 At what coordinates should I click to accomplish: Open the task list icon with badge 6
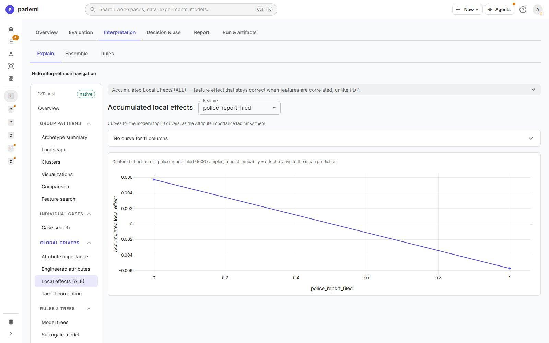point(11,42)
